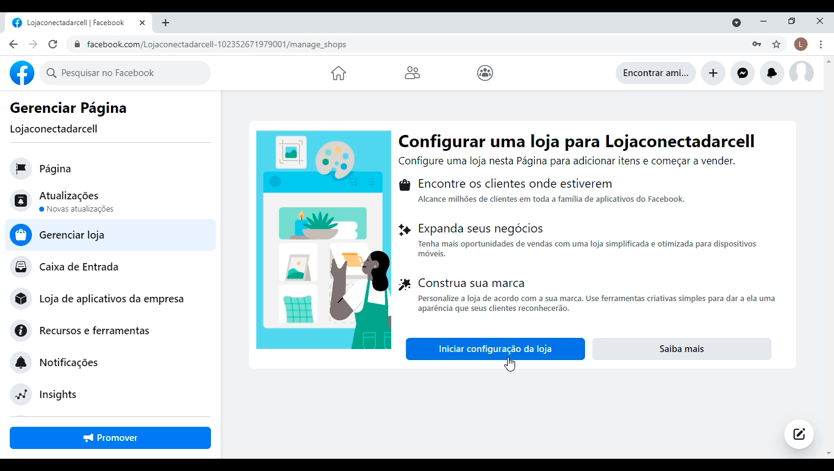Click the 'Novas atualizações' status text
The width and height of the screenshot is (834, 471).
[80, 209]
